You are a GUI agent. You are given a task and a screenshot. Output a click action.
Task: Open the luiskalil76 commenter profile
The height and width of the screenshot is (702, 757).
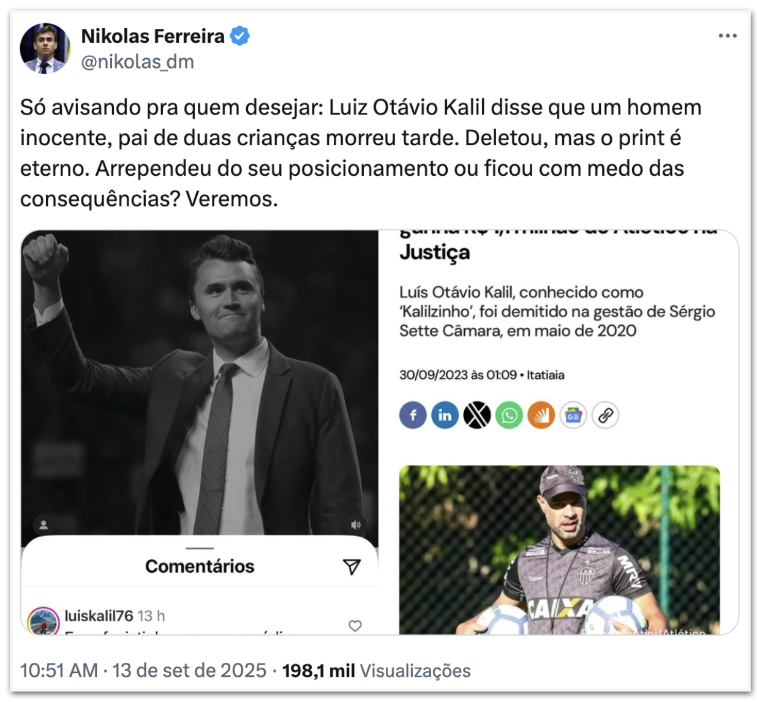point(99,616)
